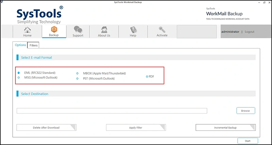Select PST (Microsoft Outlook) format
The image size is (272, 145).
(x=78, y=79)
